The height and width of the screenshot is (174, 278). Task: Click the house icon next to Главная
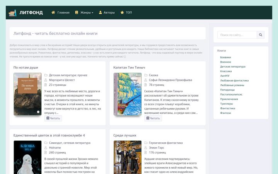click(53, 12)
